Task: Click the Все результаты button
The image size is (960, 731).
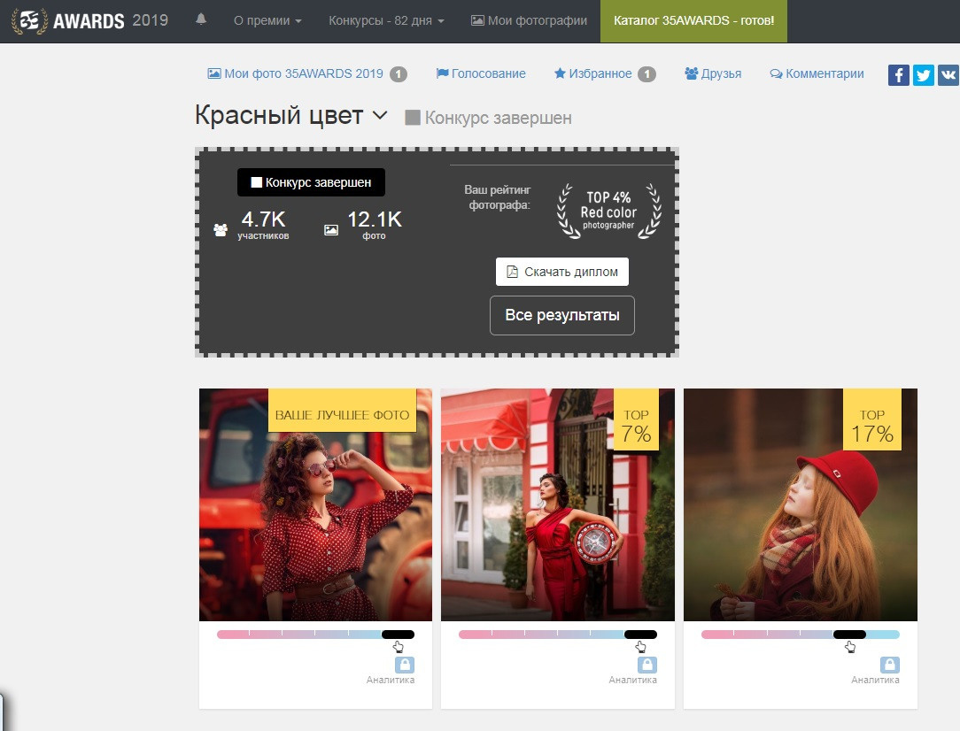Action: click(x=561, y=315)
